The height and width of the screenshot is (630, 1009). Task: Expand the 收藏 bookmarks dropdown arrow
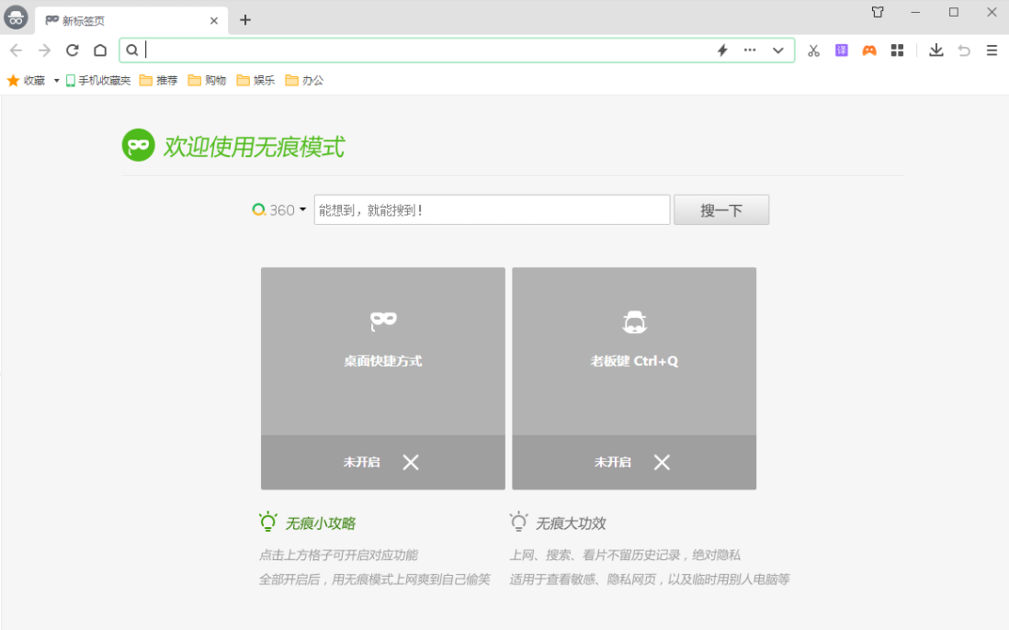56,80
